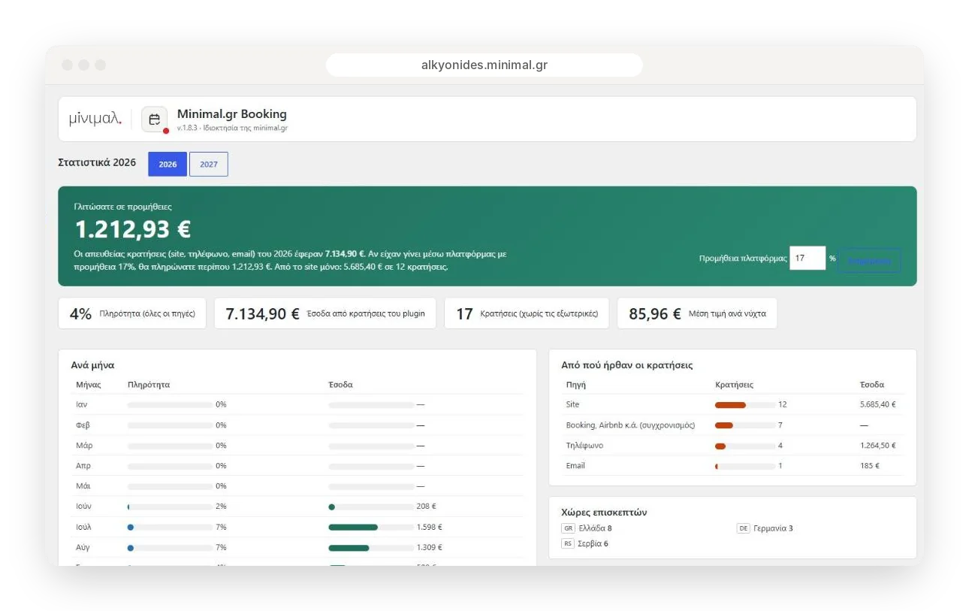Click the Αύγ revenue bar
The image size is (969, 611).
pos(371,547)
